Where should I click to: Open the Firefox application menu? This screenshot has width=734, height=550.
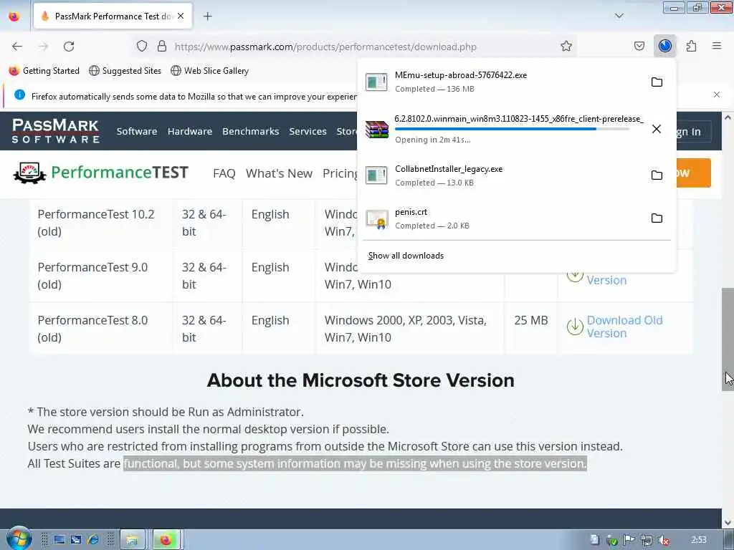click(717, 46)
